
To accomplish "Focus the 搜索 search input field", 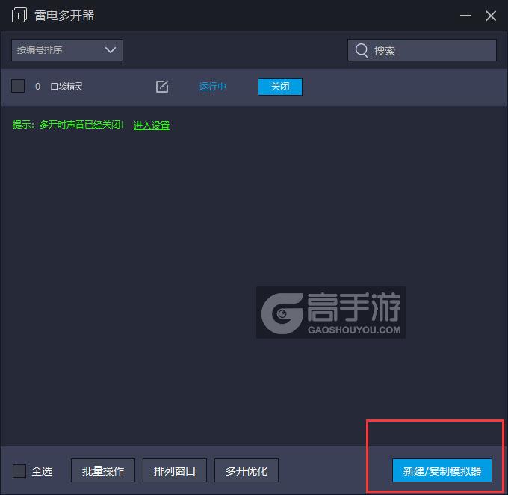I will pos(422,50).
